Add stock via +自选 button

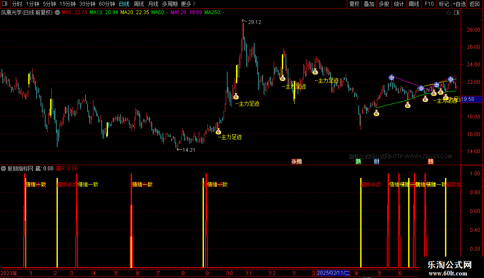(459, 4)
